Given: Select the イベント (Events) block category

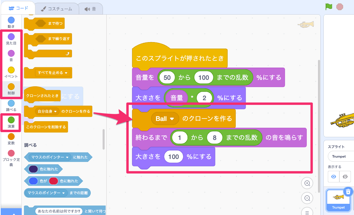Looking at the screenshot, I should pyautogui.click(x=11, y=72).
